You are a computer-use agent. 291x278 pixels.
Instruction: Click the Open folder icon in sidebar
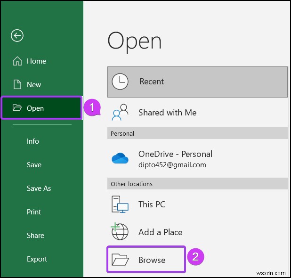click(x=17, y=108)
